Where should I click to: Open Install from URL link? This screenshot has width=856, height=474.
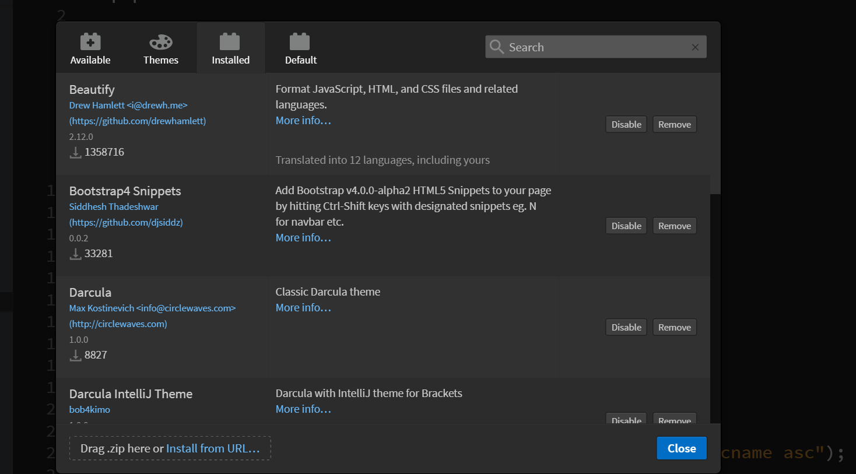point(213,448)
